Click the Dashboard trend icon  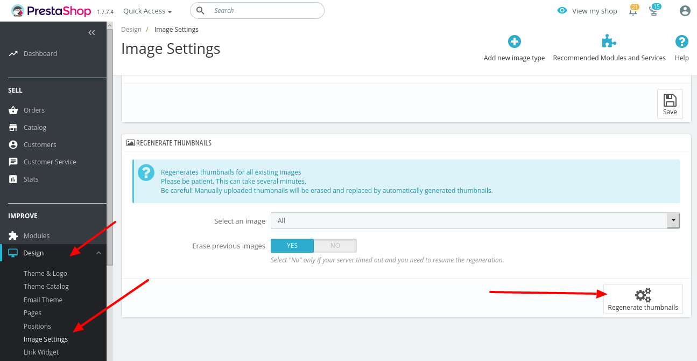[x=13, y=54]
